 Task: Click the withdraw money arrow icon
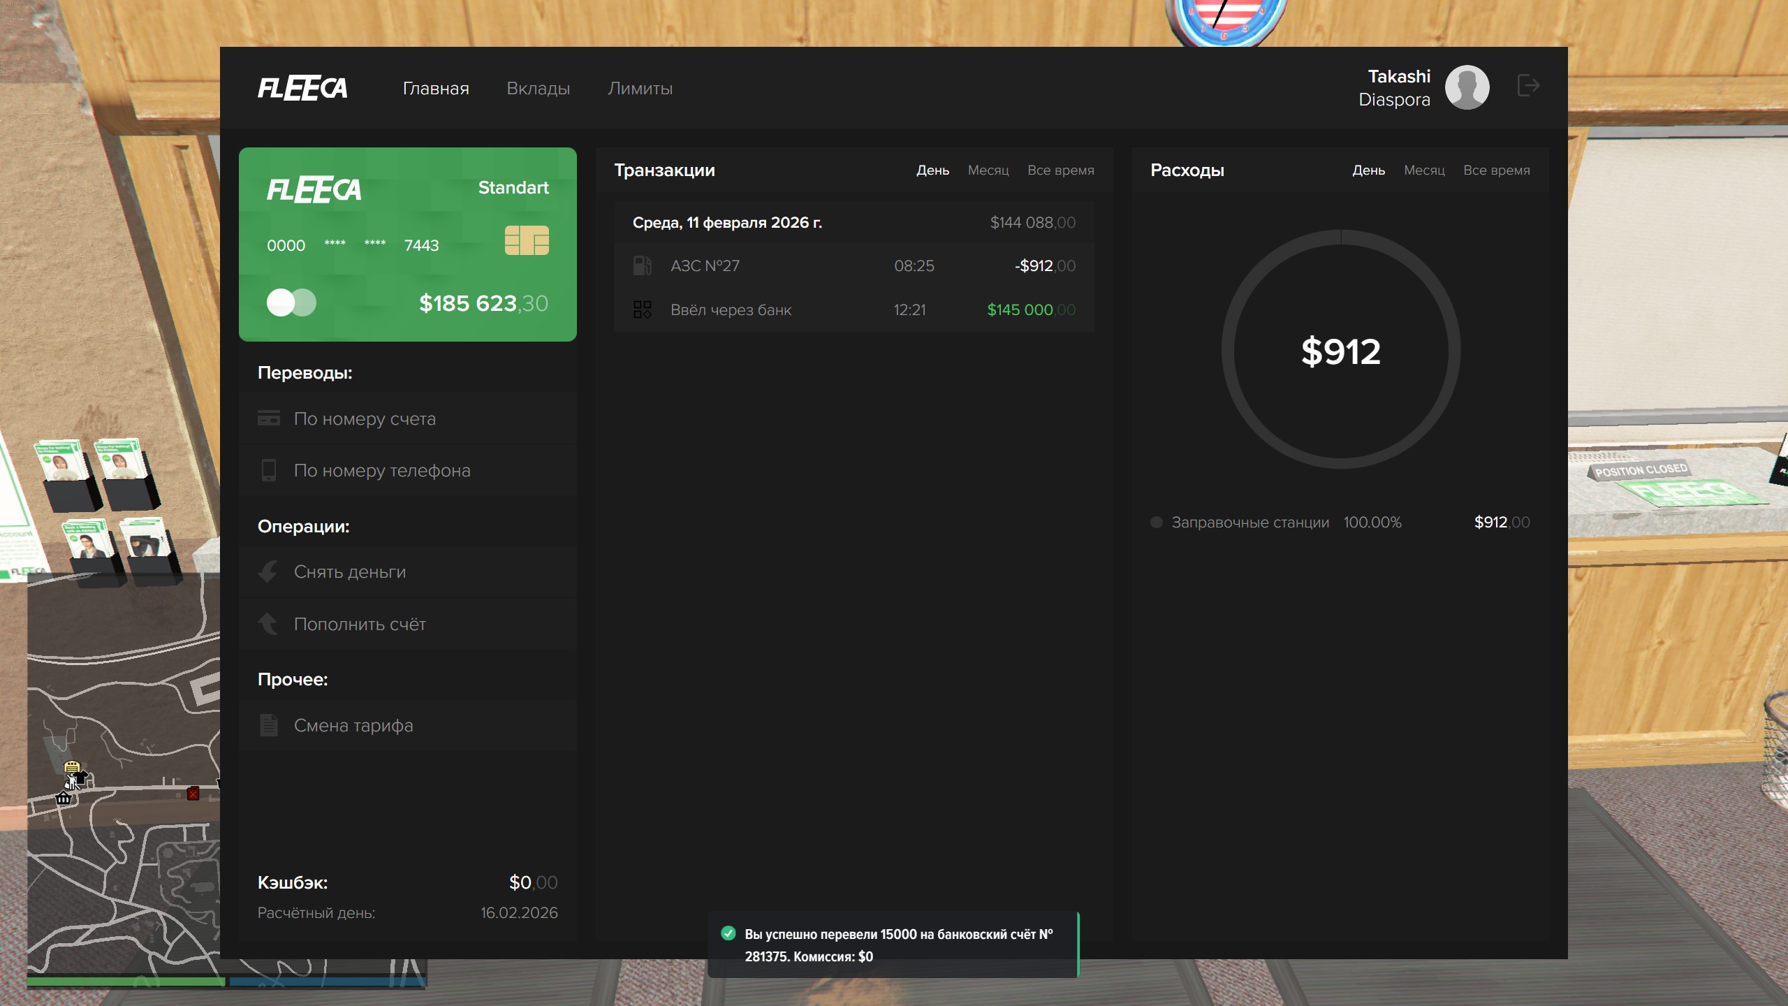(x=269, y=571)
